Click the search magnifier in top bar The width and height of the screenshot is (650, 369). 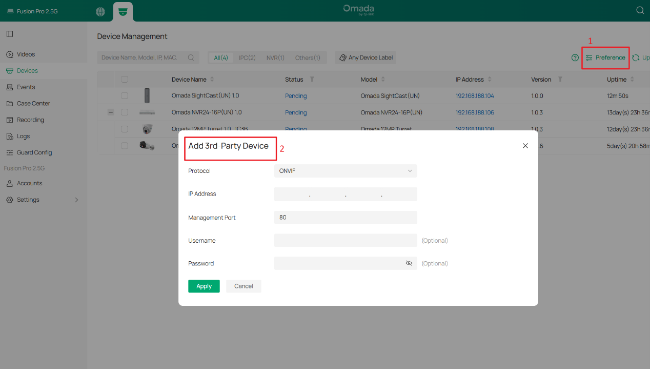(x=640, y=10)
